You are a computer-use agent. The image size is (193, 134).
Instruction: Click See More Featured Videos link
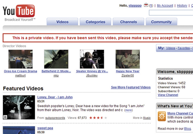pos(131,87)
